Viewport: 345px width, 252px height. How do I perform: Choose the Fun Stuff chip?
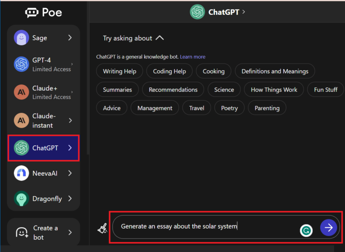pyautogui.click(x=325, y=90)
